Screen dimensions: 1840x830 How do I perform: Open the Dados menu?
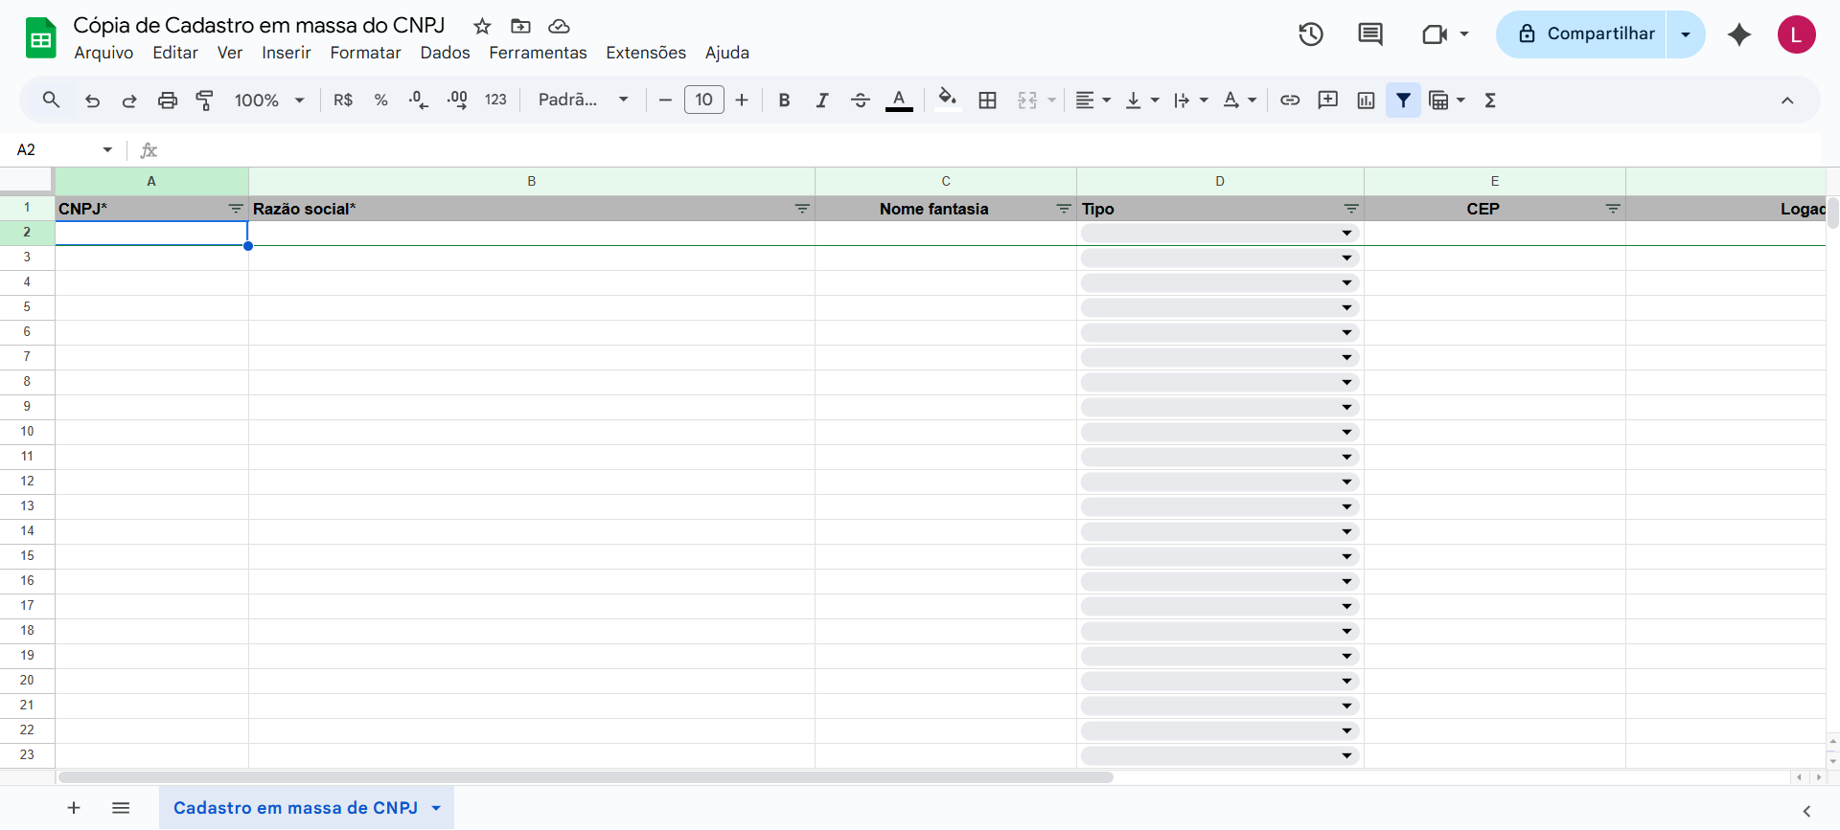(445, 53)
